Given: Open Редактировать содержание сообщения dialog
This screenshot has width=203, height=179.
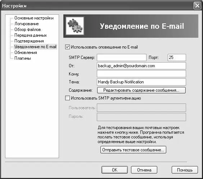Looking at the screenshot, I should pyautogui.click(x=141, y=90).
